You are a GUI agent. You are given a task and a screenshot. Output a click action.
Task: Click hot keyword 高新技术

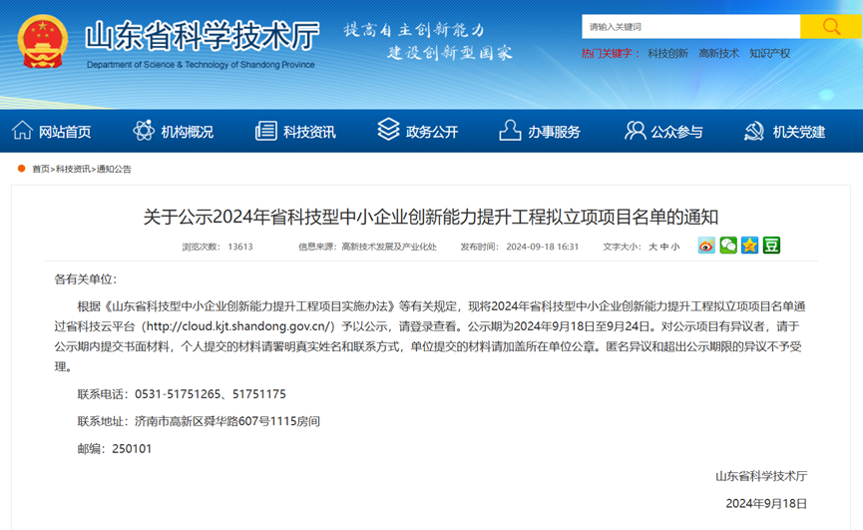[x=718, y=53]
